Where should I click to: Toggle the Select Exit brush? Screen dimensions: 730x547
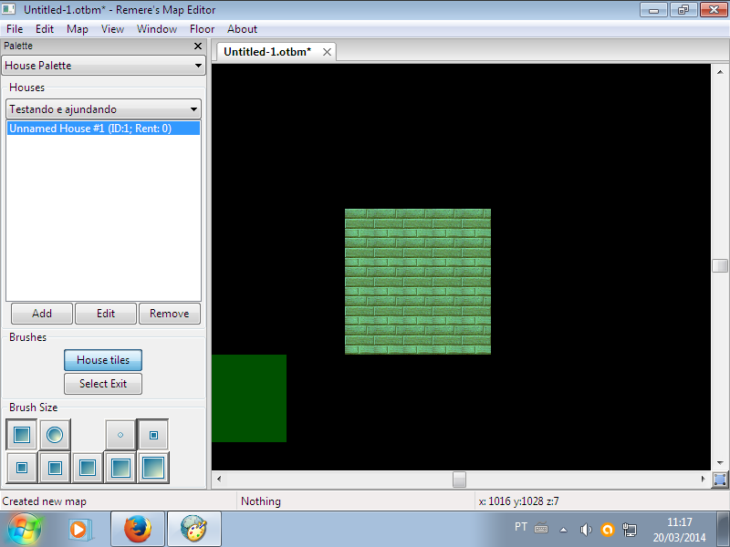pos(103,384)
